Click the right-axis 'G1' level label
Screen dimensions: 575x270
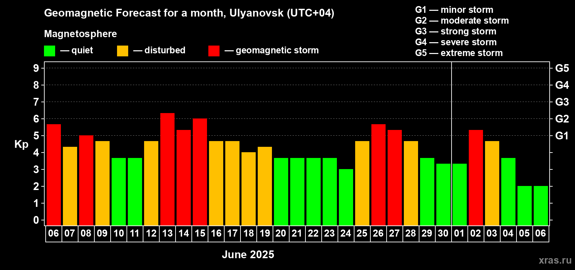[562, 136]
